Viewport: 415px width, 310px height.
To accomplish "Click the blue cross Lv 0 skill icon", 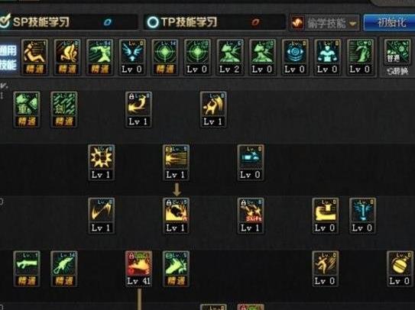I will click(x=362, y=216).
